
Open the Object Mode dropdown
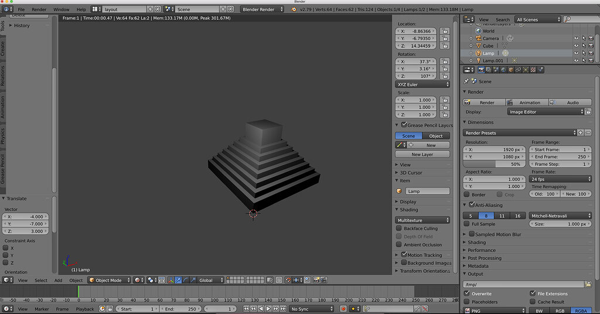tap(108, 280)
